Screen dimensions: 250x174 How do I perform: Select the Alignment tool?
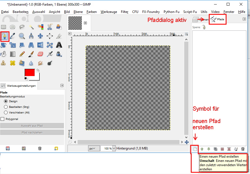click(50, 36)
